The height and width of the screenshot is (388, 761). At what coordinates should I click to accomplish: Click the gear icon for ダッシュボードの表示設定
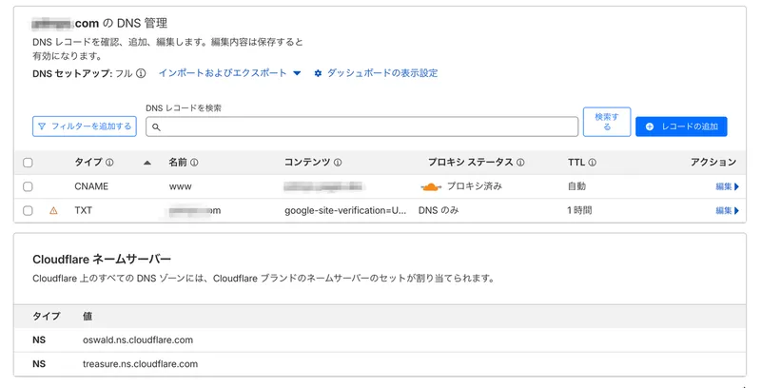[319, 73]
